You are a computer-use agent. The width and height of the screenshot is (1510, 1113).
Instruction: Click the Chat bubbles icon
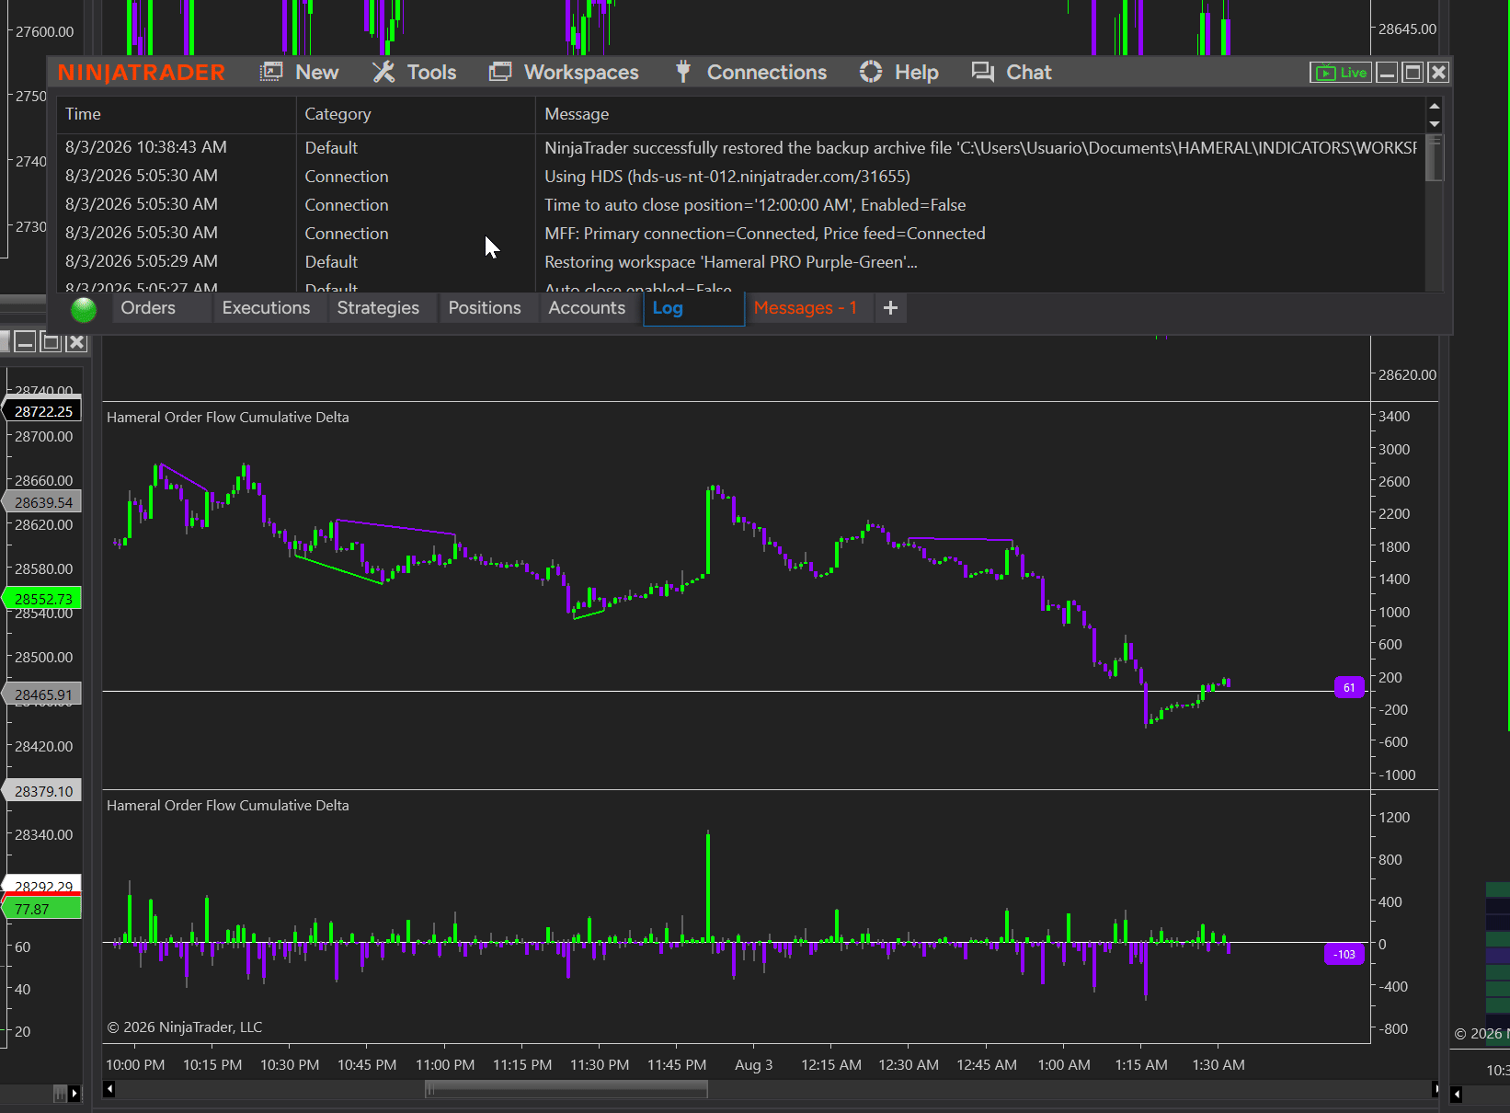983,73
